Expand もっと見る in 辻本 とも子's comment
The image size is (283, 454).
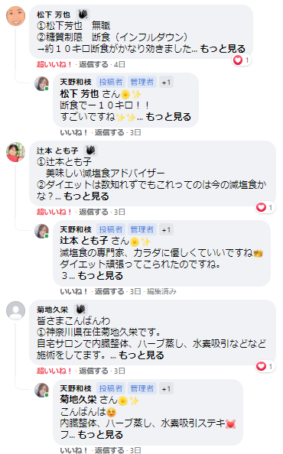86,196
